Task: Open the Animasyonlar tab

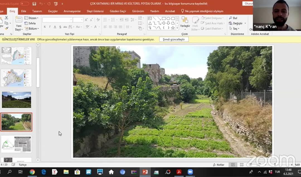Action: point(72,11)
